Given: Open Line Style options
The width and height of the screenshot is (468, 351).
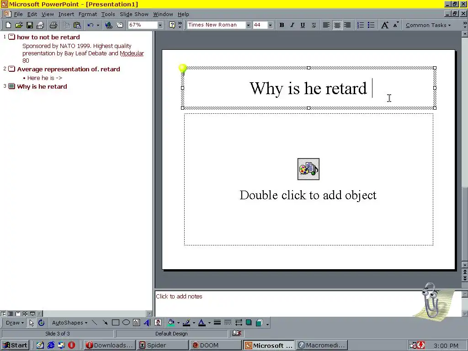Looking at the screenshot, I should coord(217,323).
